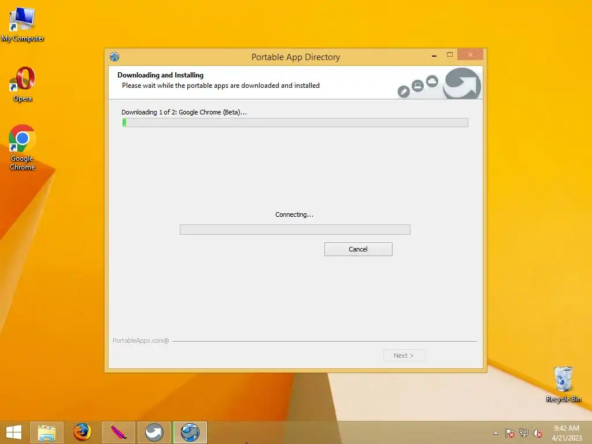Click the laptop icon in the header

point(417,86)
